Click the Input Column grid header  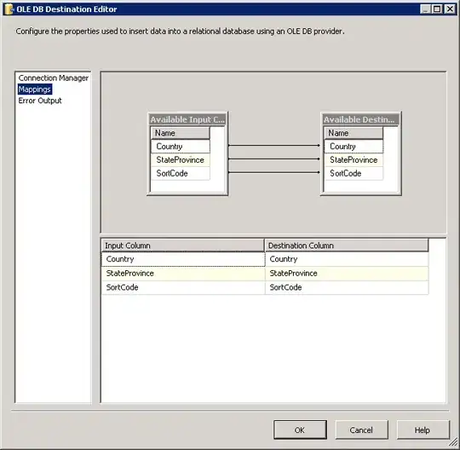pyautogui.click(x=183, y=245)
